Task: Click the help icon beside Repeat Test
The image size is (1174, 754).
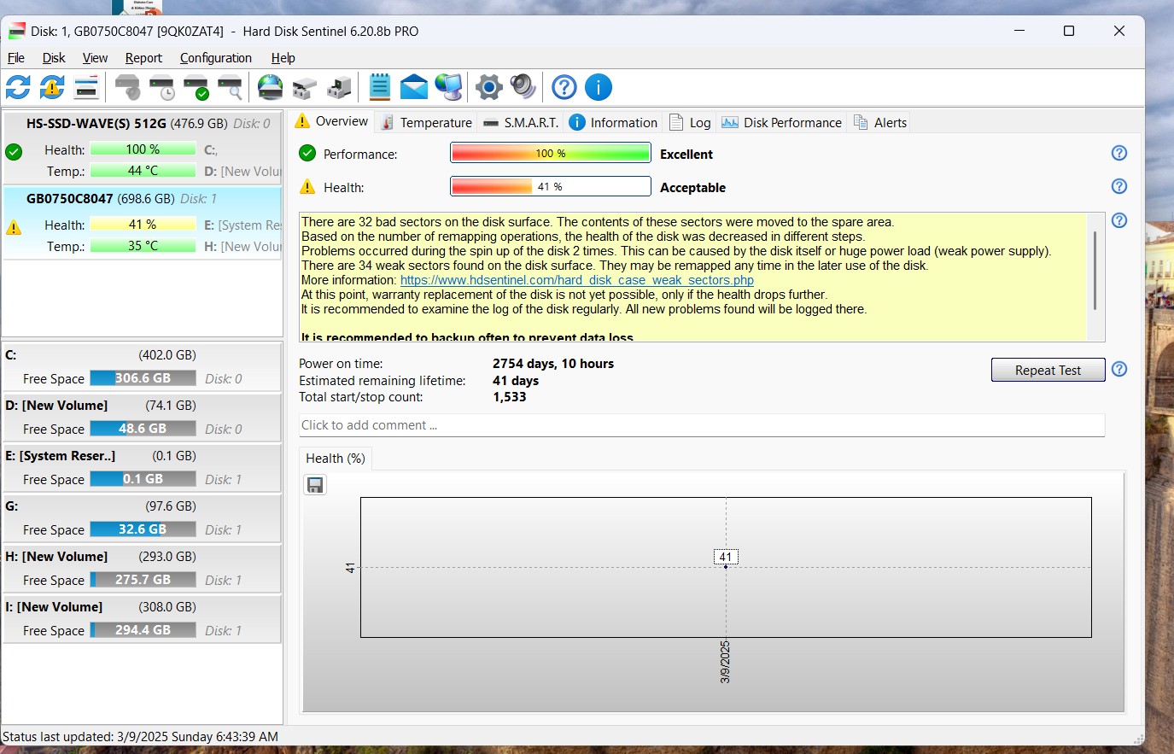Action: point(1119,369)
